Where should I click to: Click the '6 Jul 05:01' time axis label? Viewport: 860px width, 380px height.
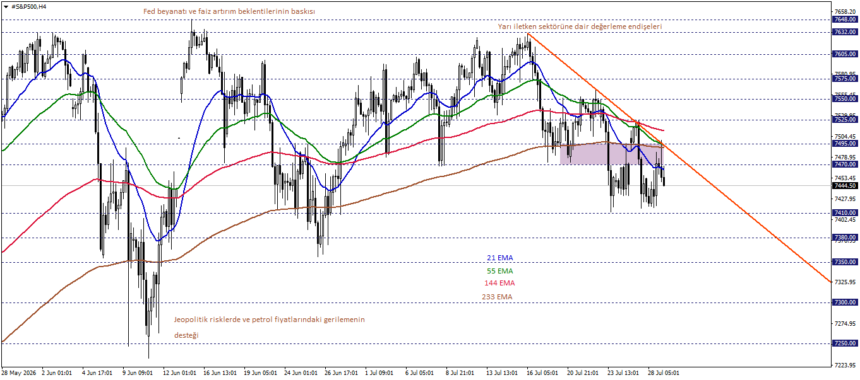pos(421,372)
